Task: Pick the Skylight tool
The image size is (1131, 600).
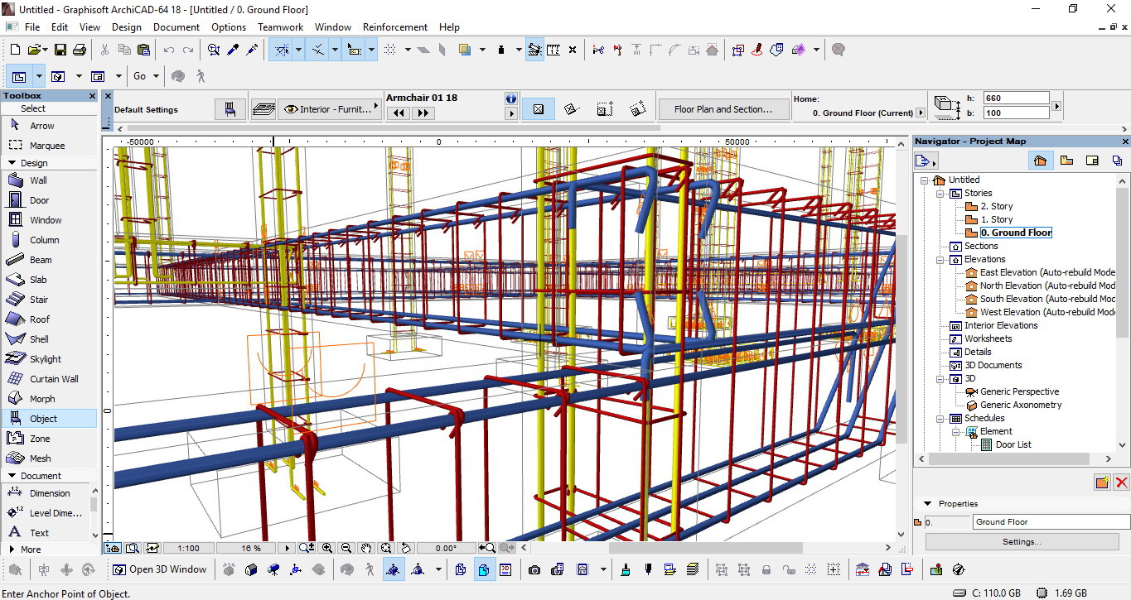Action: (49, 359)
